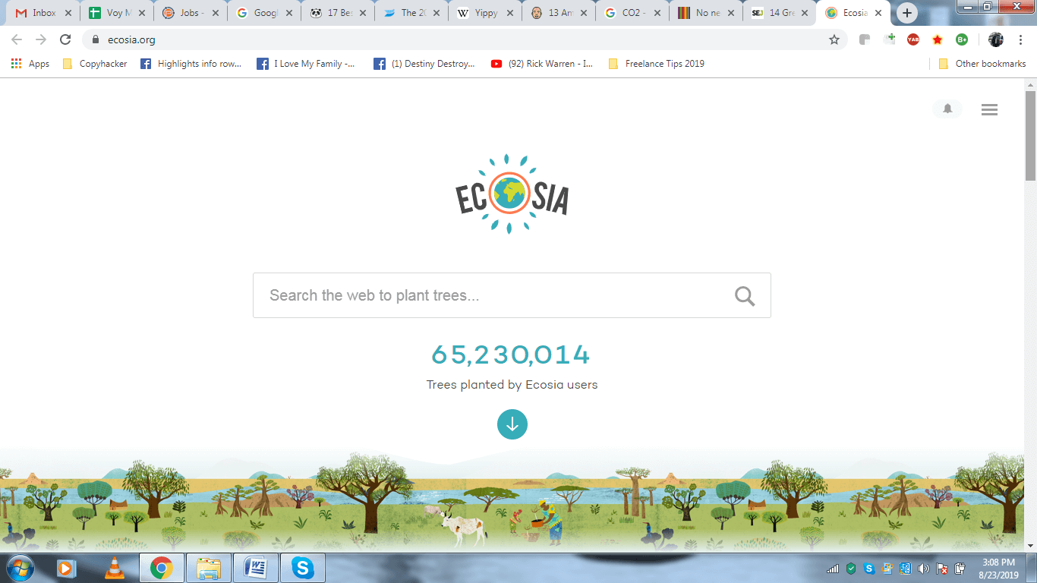
Task: Open the Rick Warren YouTube bookmark
Action: tap(542, 64)
